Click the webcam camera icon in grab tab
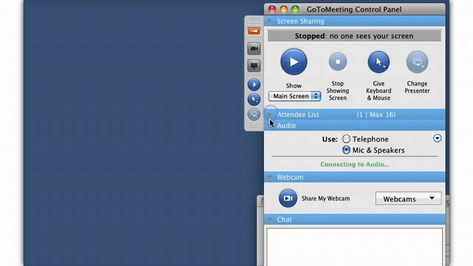 click(x=254, y=48)
